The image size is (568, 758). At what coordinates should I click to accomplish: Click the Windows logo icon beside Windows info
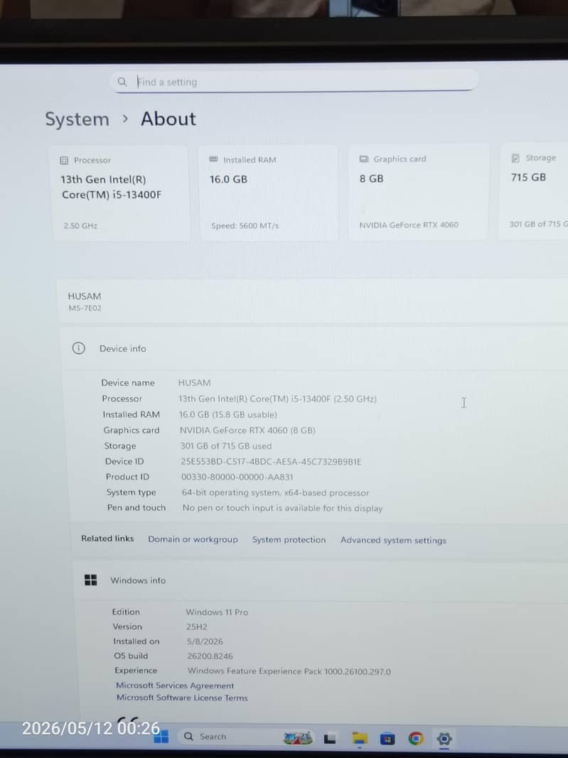(91, 580)
